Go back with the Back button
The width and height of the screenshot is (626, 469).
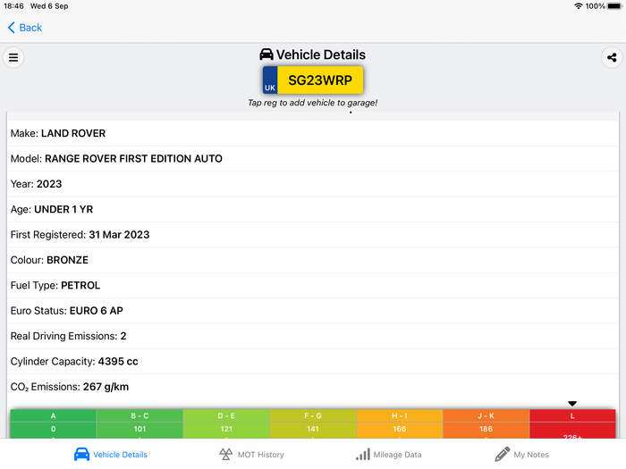pyautogui.click(x=25, y=28)
